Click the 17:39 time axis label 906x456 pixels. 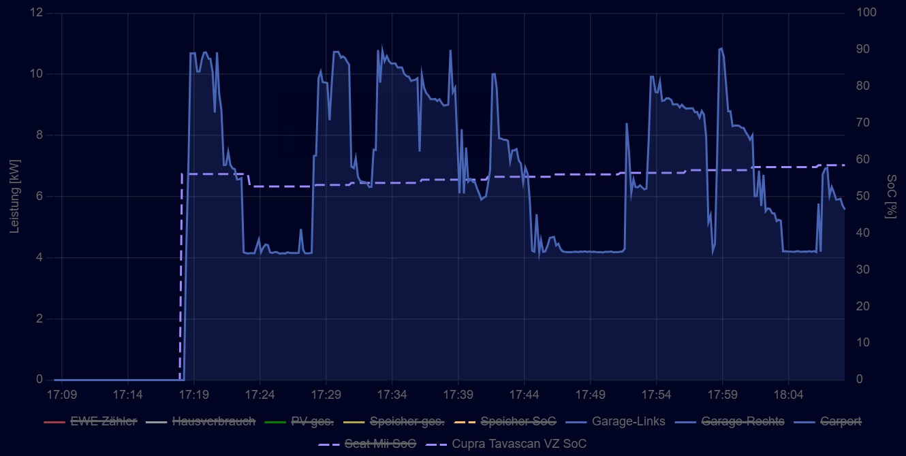[x=458, y=395]
